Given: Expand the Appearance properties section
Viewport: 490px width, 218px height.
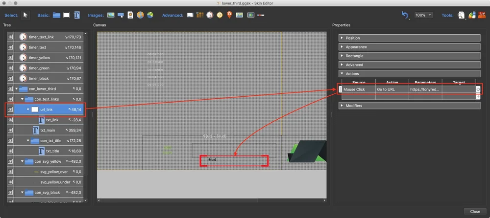Looking at the screenshot, I should [x=409, y=47].
